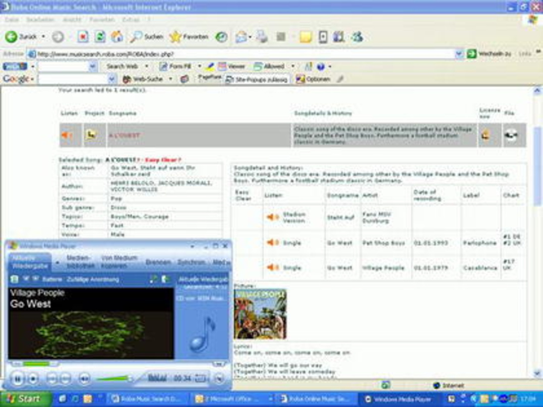Open the Suchen search pane
Screen dimensions: 543x407
[x=146, y=37]
